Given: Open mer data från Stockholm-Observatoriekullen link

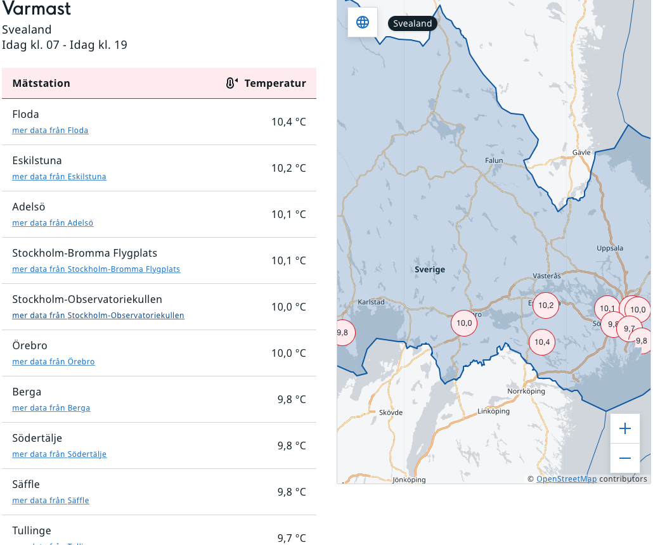Looking at the screenshot, I should tap(98, 316).
